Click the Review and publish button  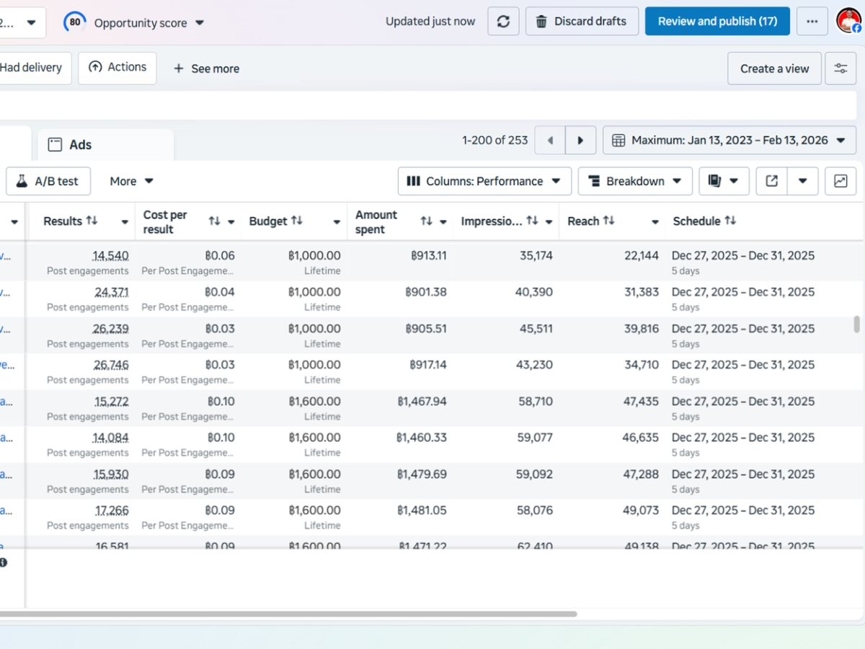[x=717, y=21]
